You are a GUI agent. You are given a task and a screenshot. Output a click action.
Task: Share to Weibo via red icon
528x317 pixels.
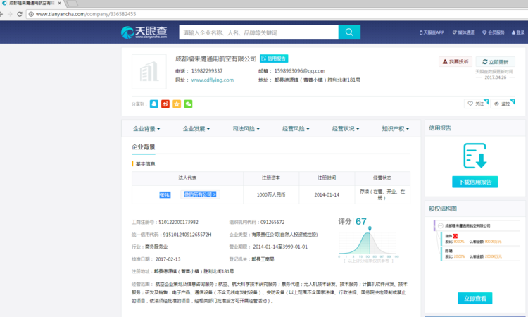tap(165, 104)
